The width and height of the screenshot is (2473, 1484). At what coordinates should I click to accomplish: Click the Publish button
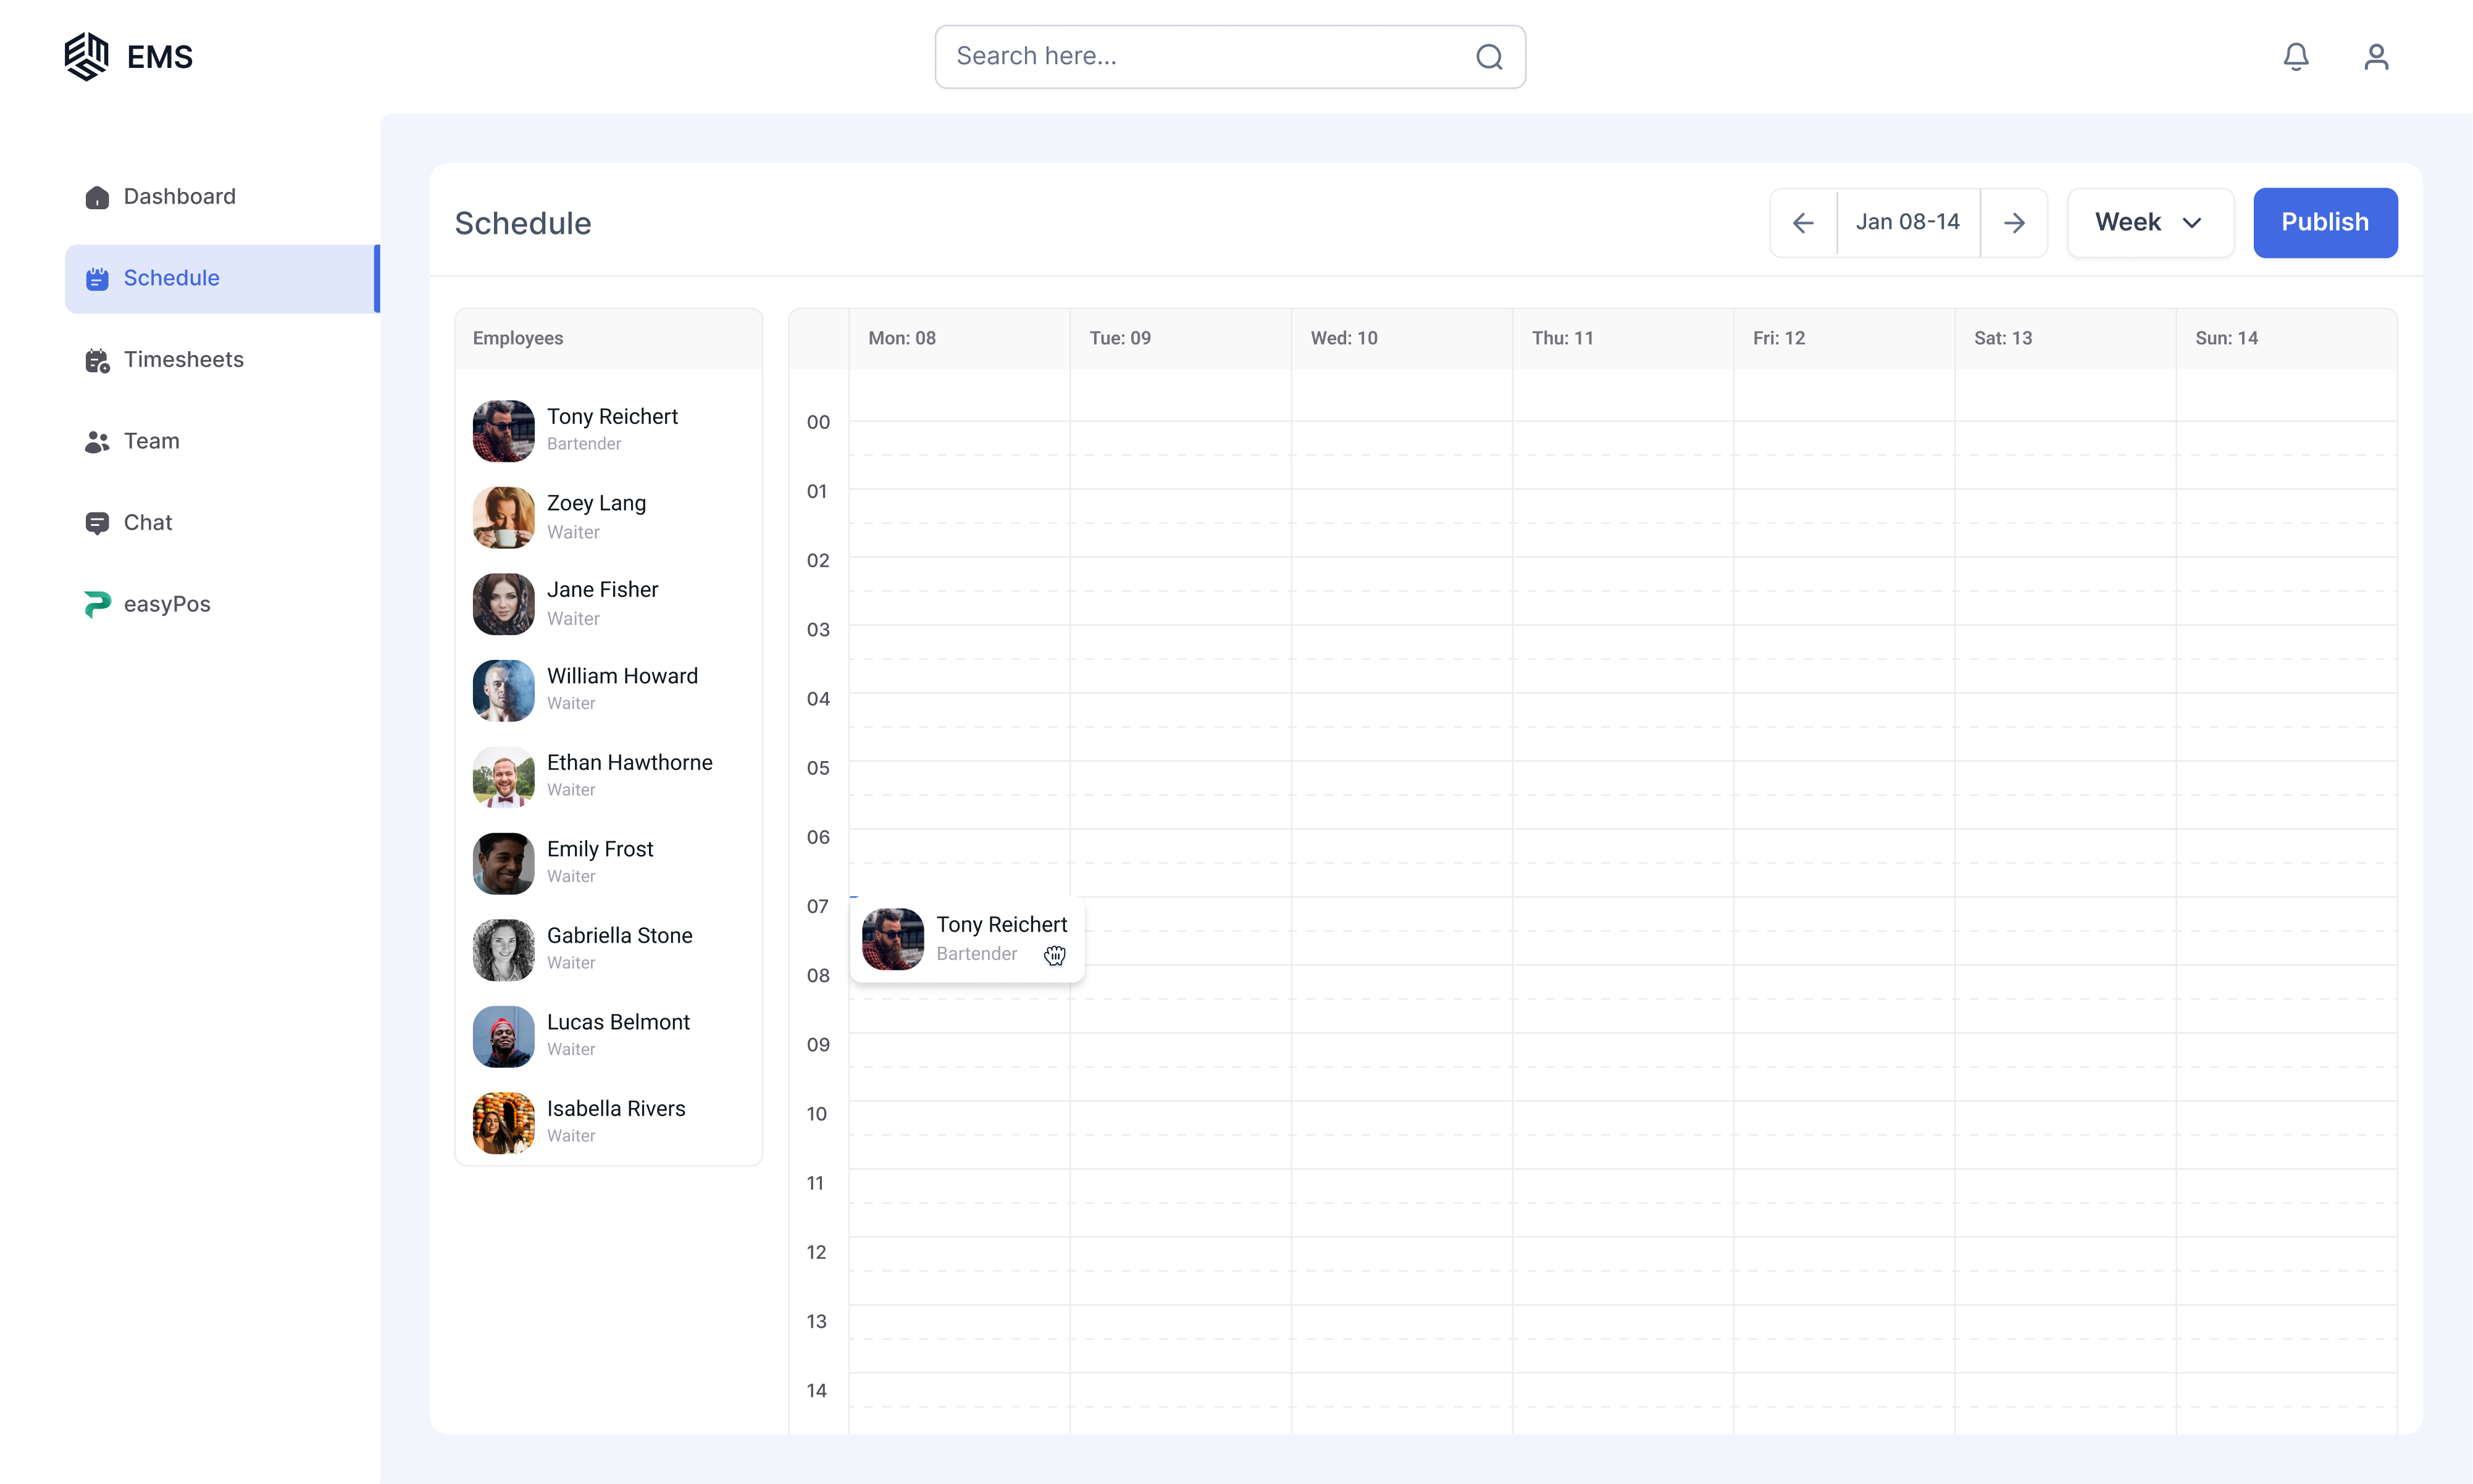(2325, 223)
